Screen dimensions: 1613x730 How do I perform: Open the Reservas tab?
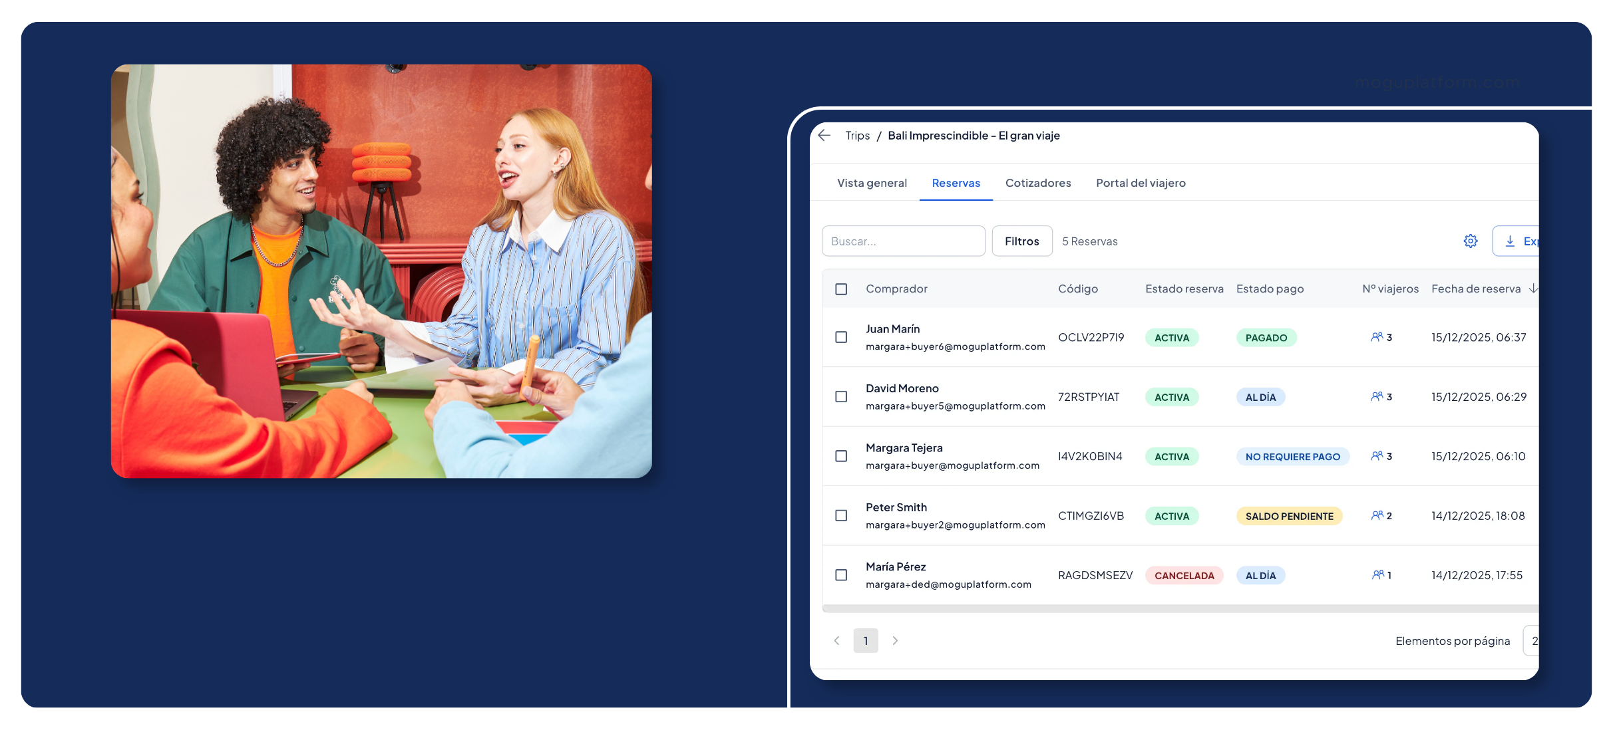point(956,183)
